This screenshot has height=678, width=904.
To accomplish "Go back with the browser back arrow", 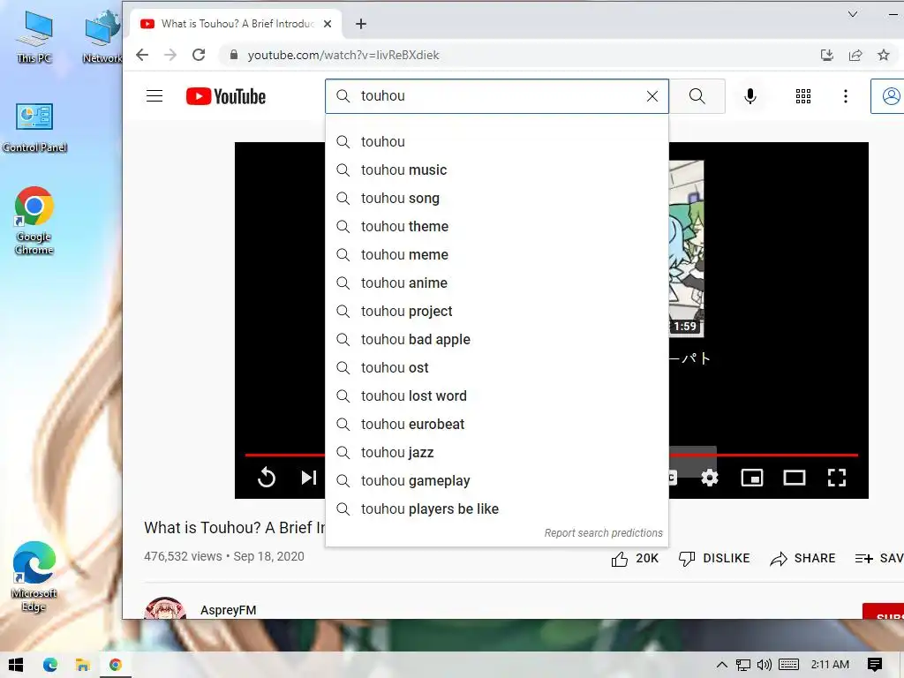I will point(142,55).
